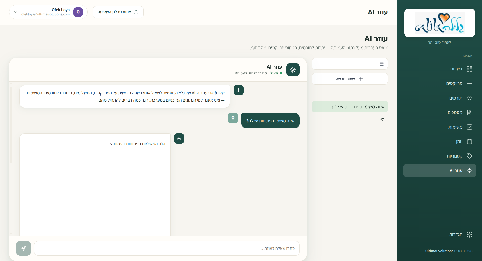
Task: Click the הגדרות gear icon
Action: 469,234
